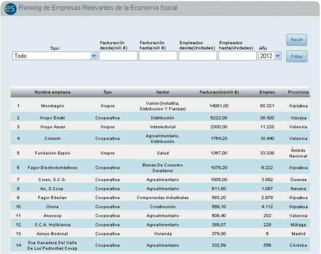Click the 332,59 facturación value

tap(219, 245)
